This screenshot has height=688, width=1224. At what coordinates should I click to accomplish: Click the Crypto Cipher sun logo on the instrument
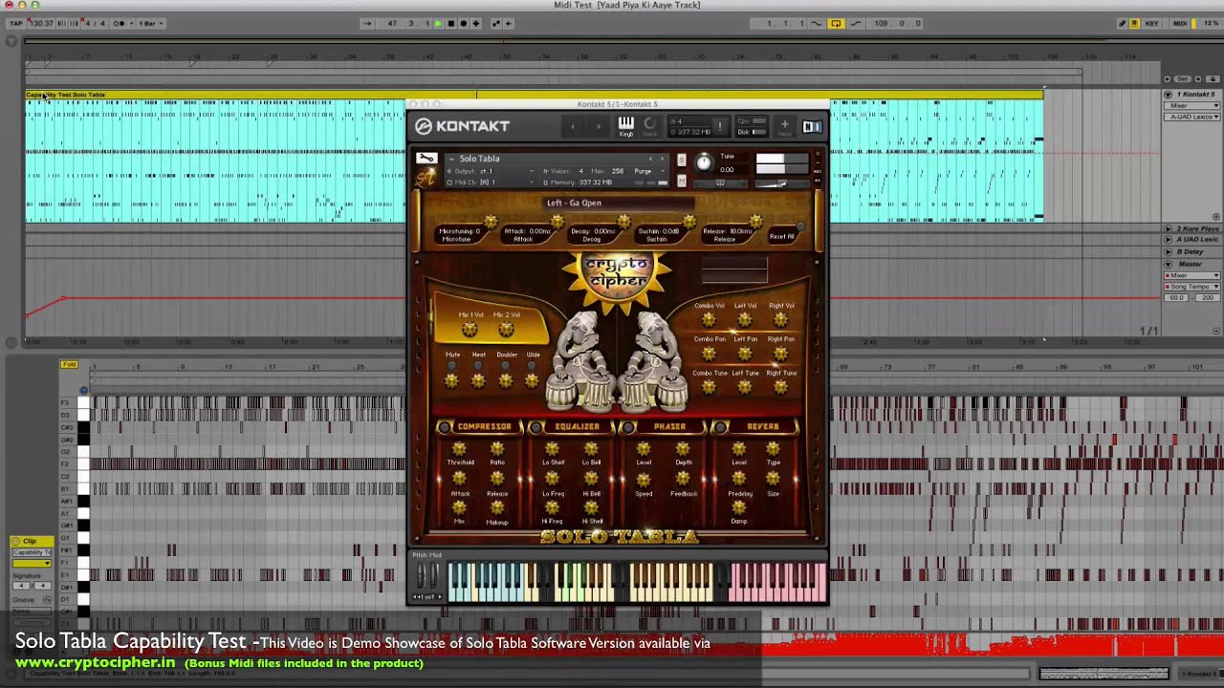click(617, 277)
